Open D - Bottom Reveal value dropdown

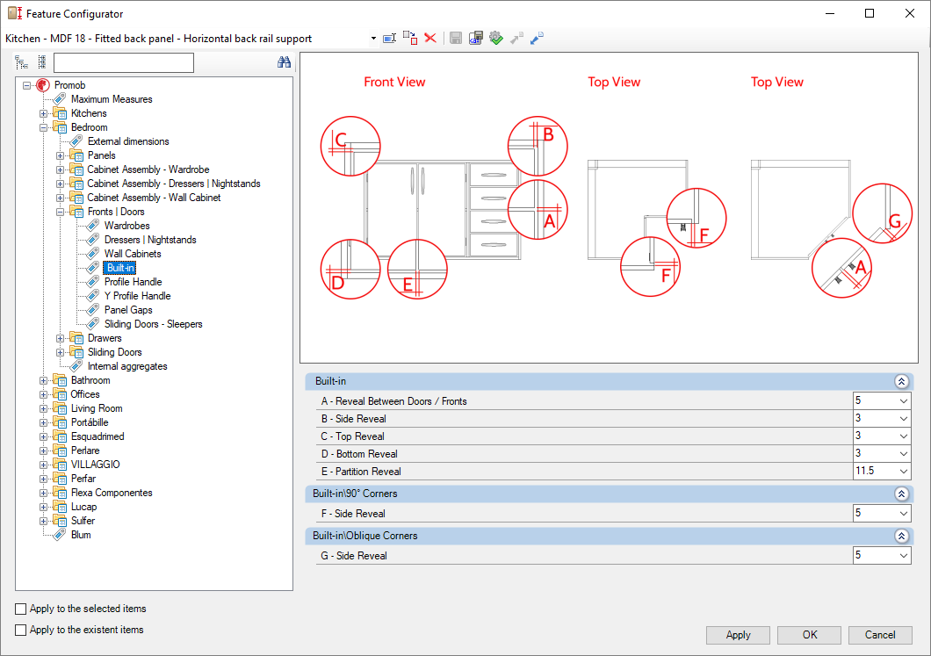[x=903, y=453]
